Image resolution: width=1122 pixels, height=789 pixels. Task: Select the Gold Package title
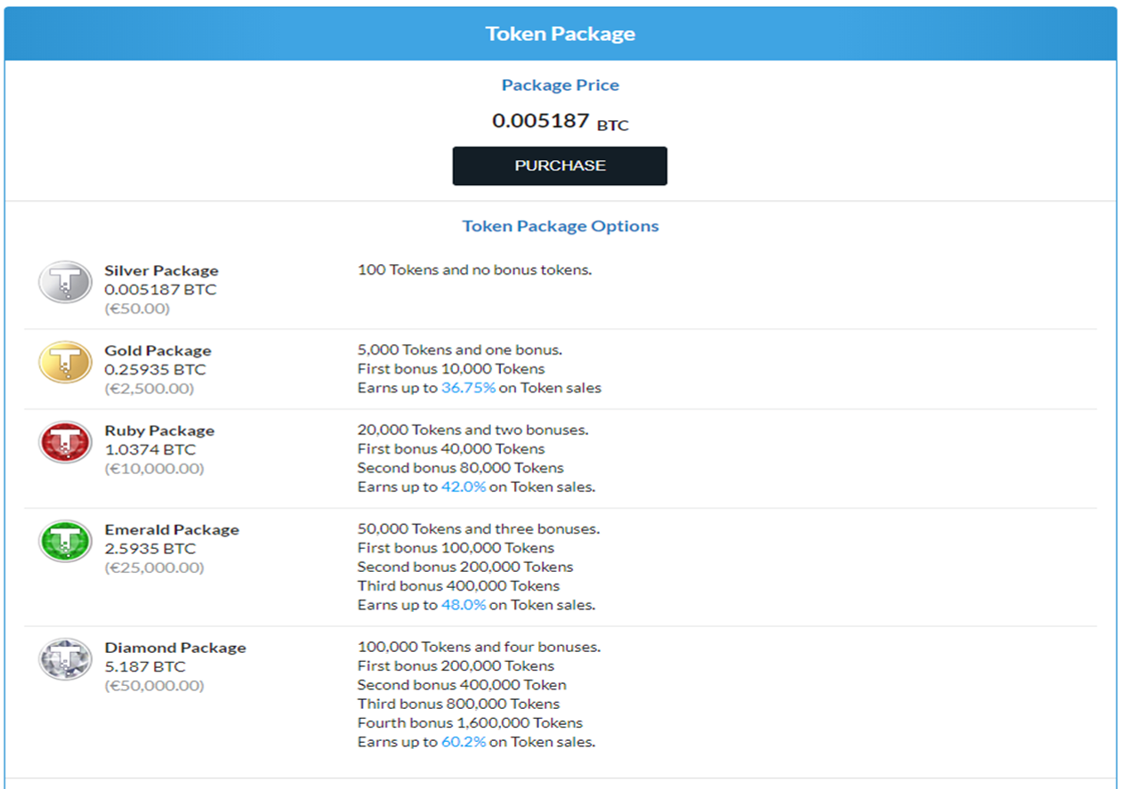[x=157, y=350]
